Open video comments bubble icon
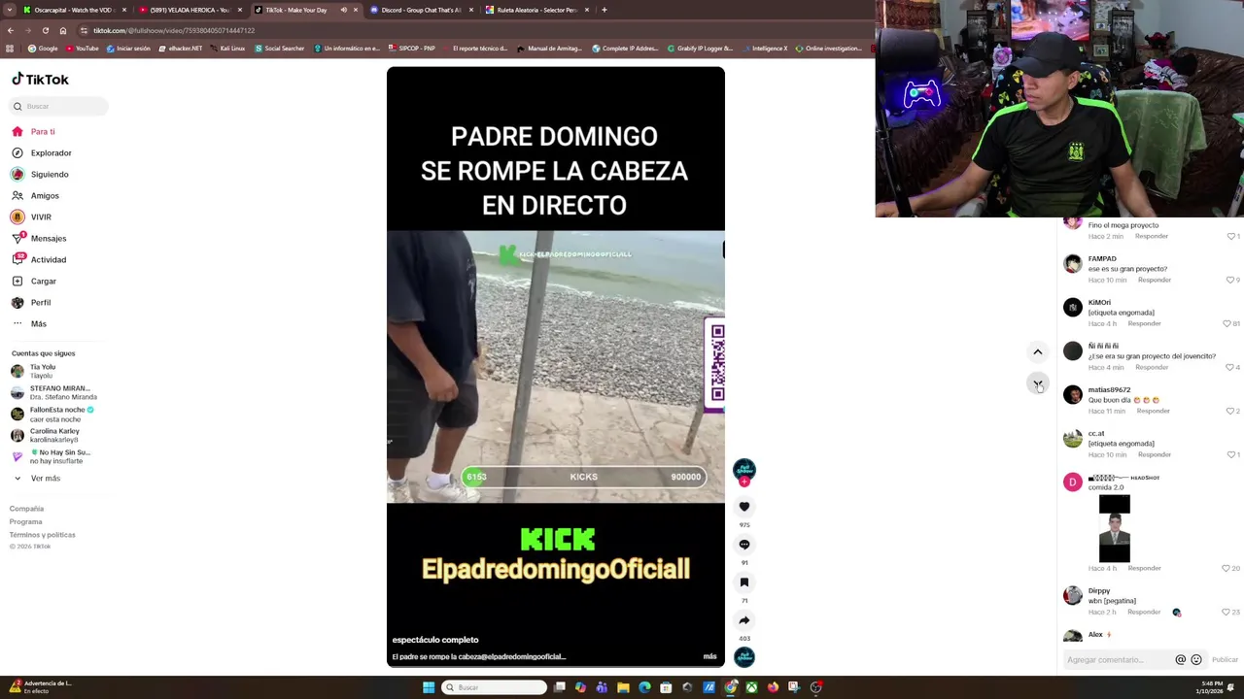This screenshot has height=699, width=1244. pyautogui.click(x=744, y=545)
